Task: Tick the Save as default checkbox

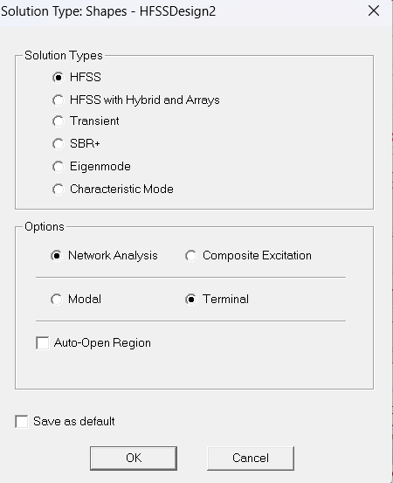Action: coord(22,421)
